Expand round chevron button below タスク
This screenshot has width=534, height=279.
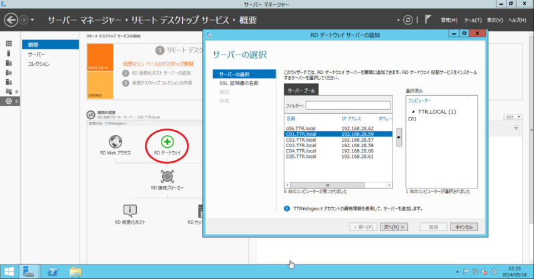(x=516, y=128)
